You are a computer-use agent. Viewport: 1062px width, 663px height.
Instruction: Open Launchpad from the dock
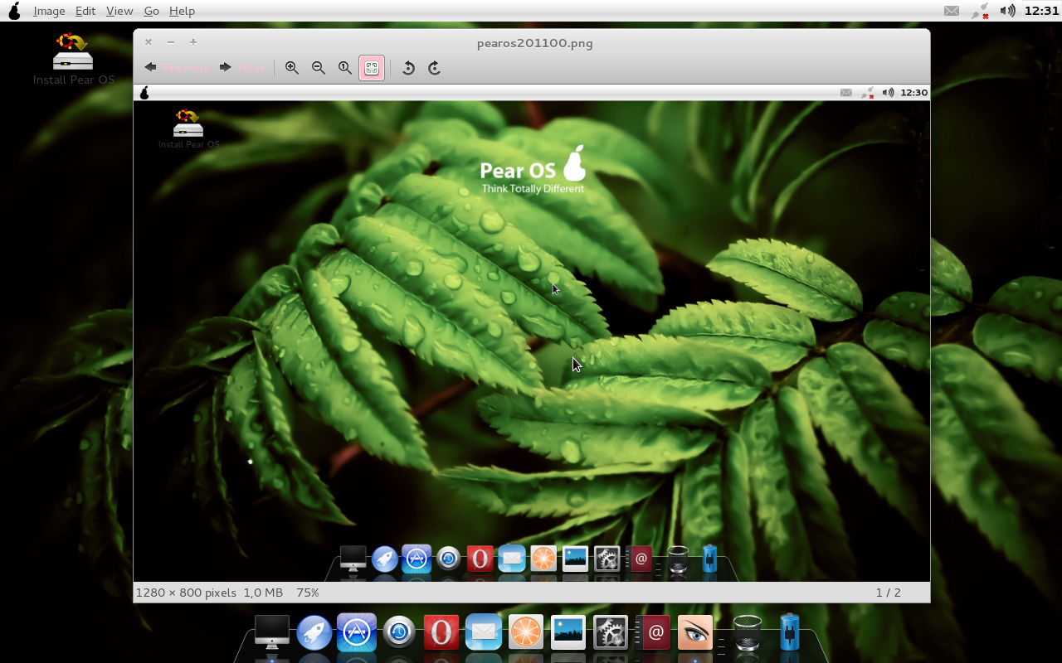313,632
